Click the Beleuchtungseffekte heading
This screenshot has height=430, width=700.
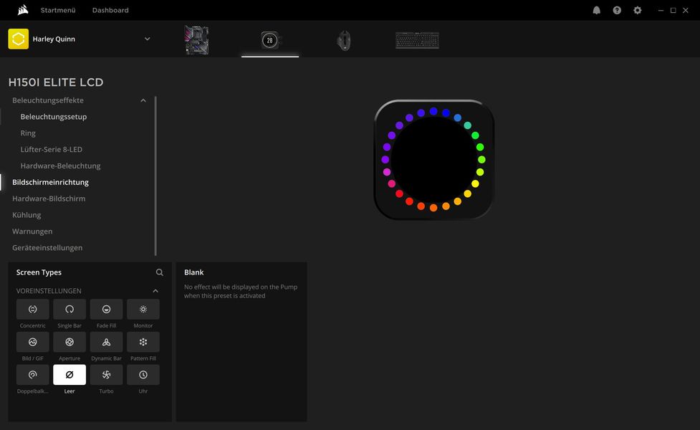pyautogui.click(x=48, y=100)
